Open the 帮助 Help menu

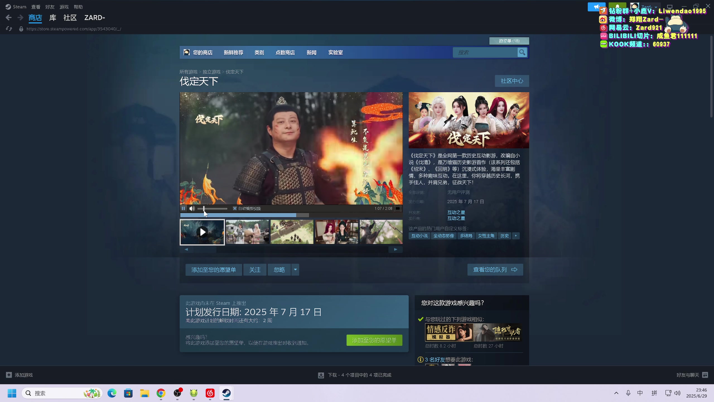(78, 7)
